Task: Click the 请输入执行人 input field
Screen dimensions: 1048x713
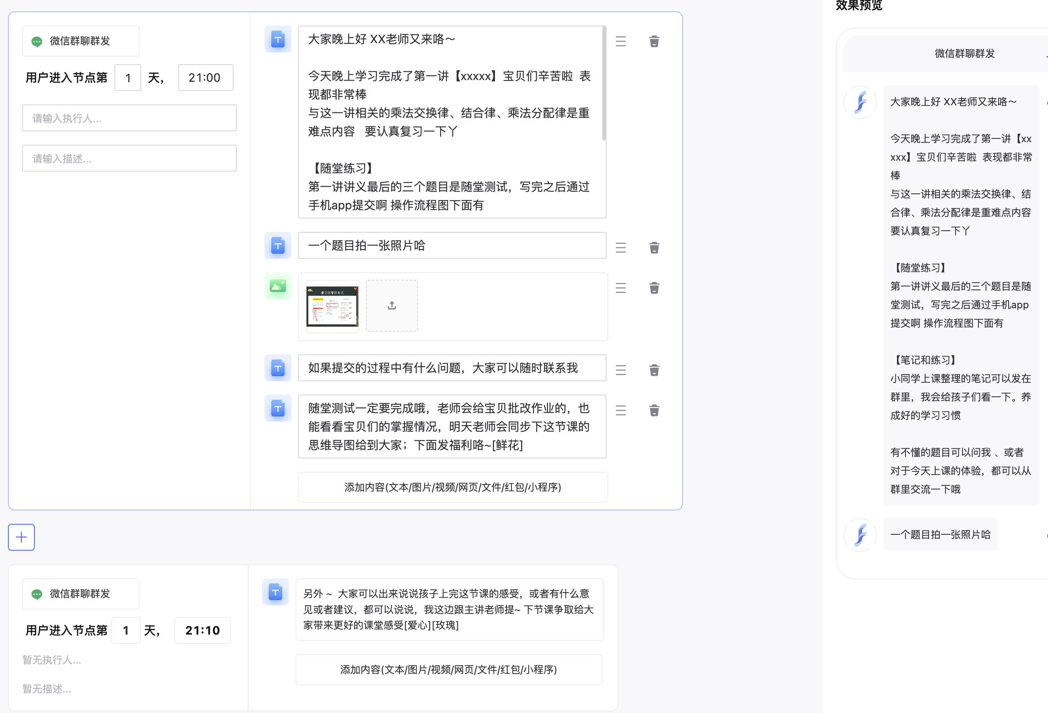Action: click(130, 118)
